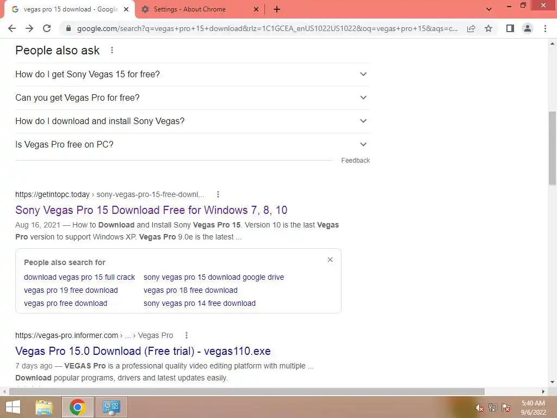Expand Can you get Vegas Pro for free
This screenshot has width=557, height=418.
coord(193,98)
